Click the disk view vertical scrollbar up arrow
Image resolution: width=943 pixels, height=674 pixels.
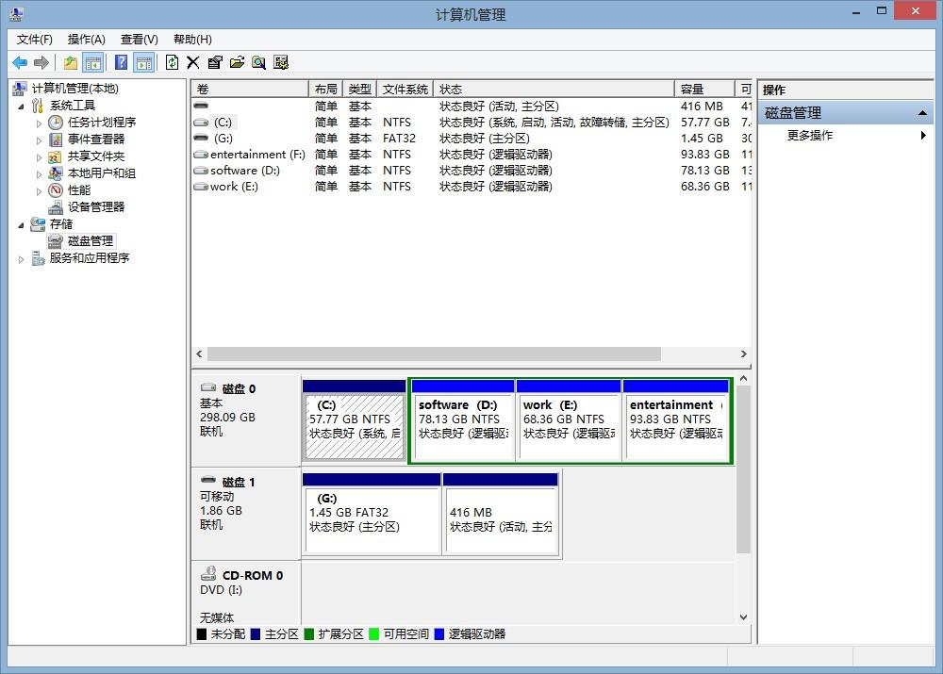[x=744, y=379]
